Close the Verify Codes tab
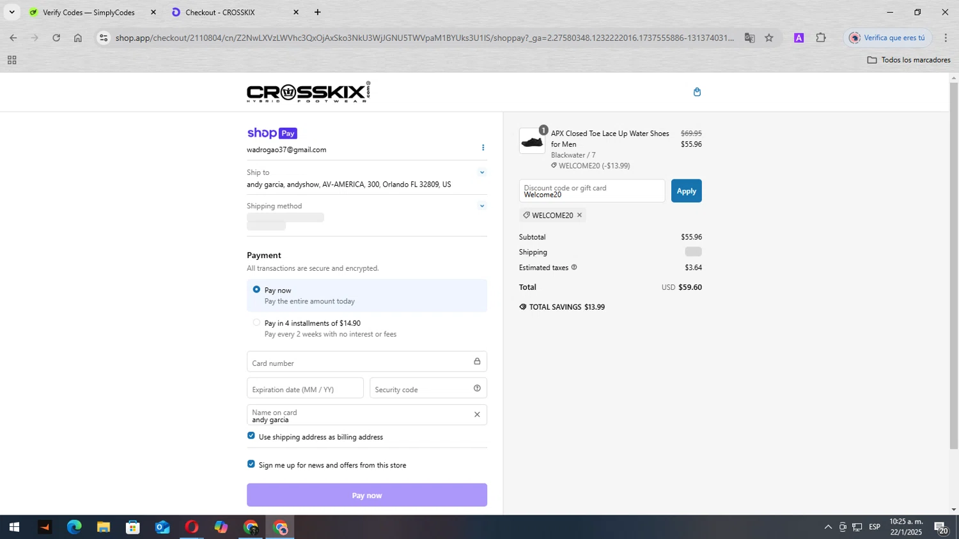The image size is (959, 539). [x=153, y=12]
